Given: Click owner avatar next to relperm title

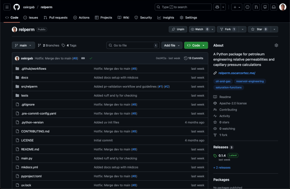Looking at the screenshot, I should 14,29.
